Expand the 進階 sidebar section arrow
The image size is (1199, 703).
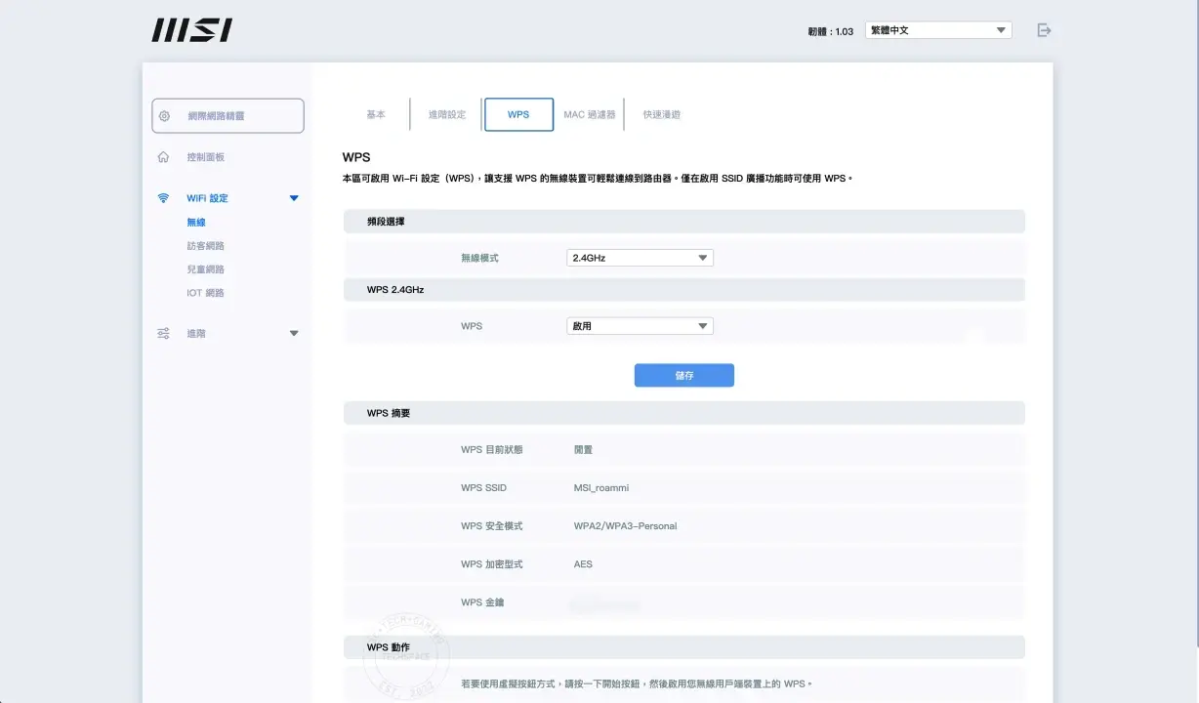click(x=294, y=334)
